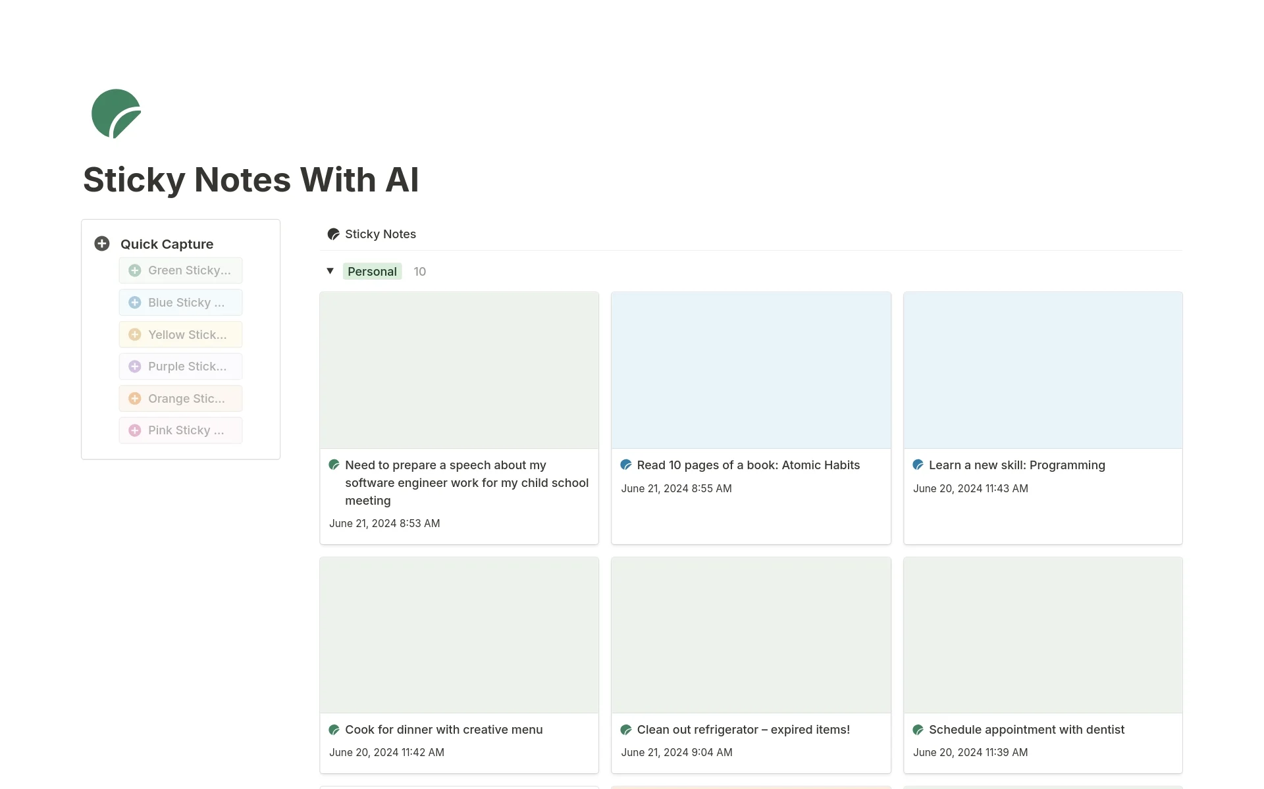Click blue cover of Programming skill card
The image size is (1264, 789).
point(1043,370)
